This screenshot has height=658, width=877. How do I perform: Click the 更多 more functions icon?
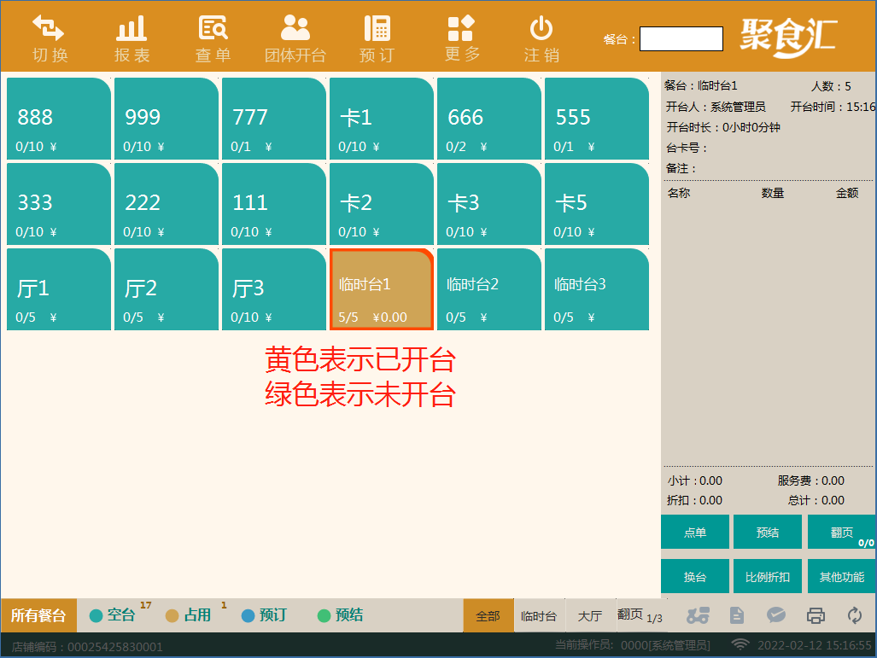(459, 36)
